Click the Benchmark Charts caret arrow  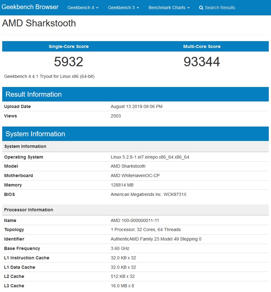pos(189,8)
